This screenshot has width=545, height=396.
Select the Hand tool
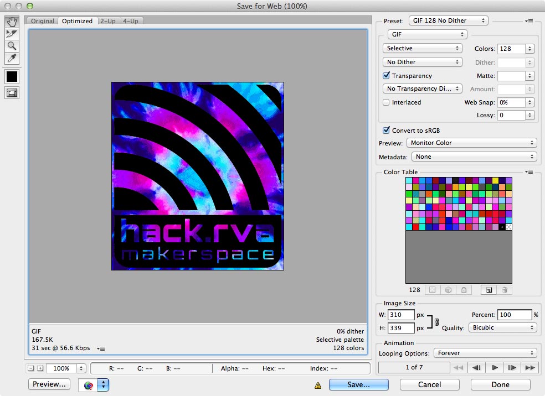tap(12, 22)
